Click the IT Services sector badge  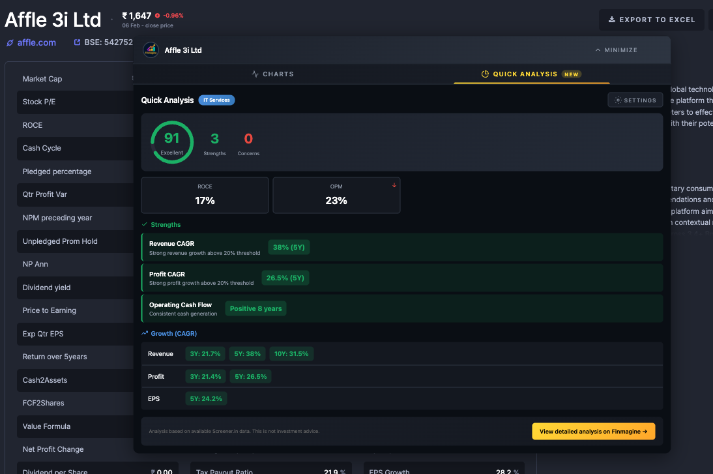pyautogui.click(x=216, y=100)
